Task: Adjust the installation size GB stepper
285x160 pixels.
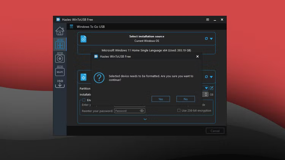Action: tap(206, 94)
